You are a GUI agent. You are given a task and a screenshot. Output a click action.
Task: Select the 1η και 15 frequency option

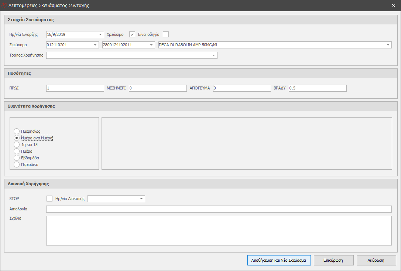point(17,145)
